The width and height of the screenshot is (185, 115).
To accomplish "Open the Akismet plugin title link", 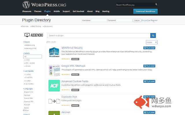I will [x=66, y=112].
